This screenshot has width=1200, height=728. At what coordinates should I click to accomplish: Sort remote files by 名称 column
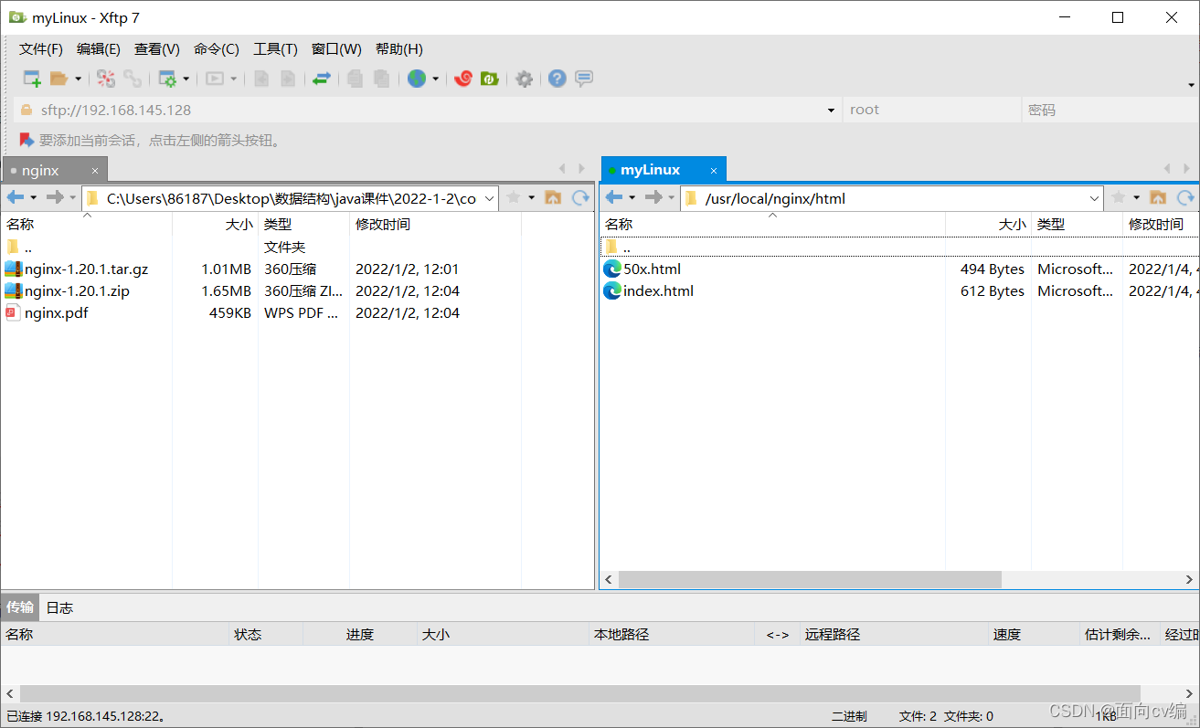pyautogui.click(x=772, y=224)
